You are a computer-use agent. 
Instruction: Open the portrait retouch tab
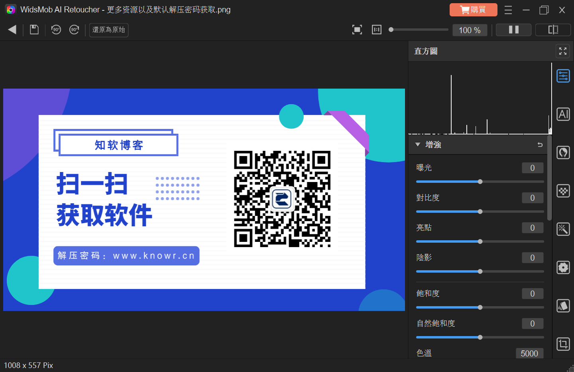563,152
